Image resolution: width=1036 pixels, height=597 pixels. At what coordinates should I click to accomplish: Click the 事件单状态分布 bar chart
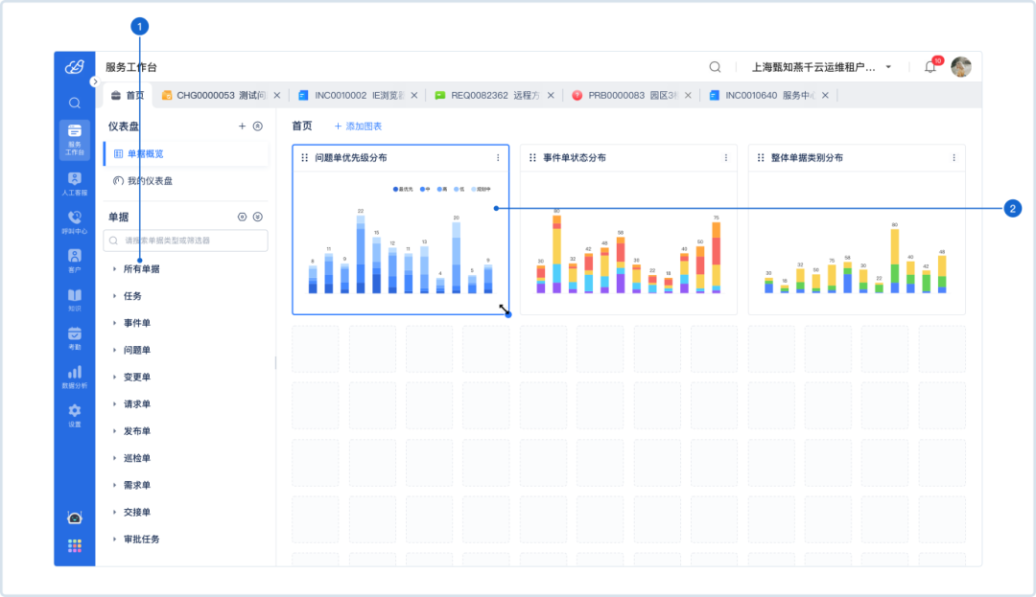[x=628, y=251]
